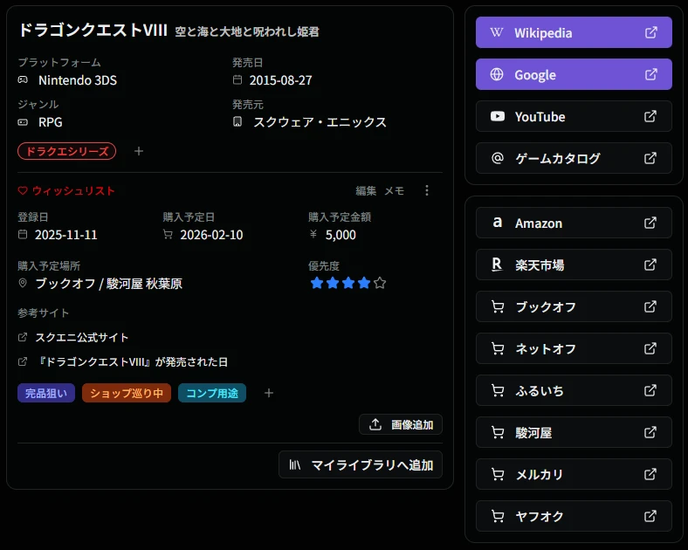Open the 楽天市場 shop link
This screenshot has width=688, height=550.
574,265
